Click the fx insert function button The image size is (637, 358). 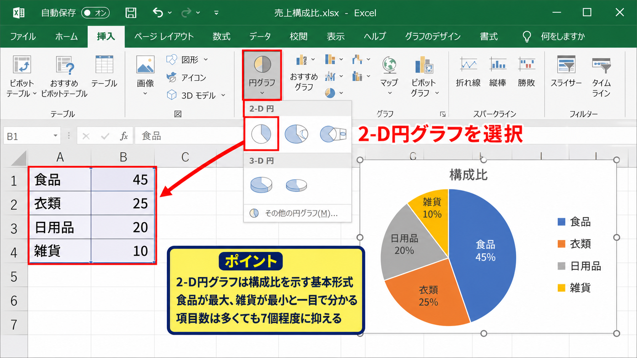[124, 136]
